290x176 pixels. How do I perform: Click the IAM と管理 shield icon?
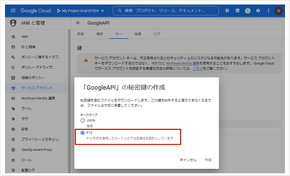(x=13, y=23)
